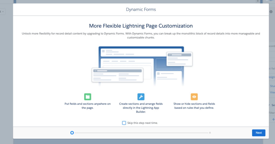Viewport: 275px width, 144px height.
Task: Click the More Flexible Lightning Page Customization heading
Action: [x=141, y=26]
